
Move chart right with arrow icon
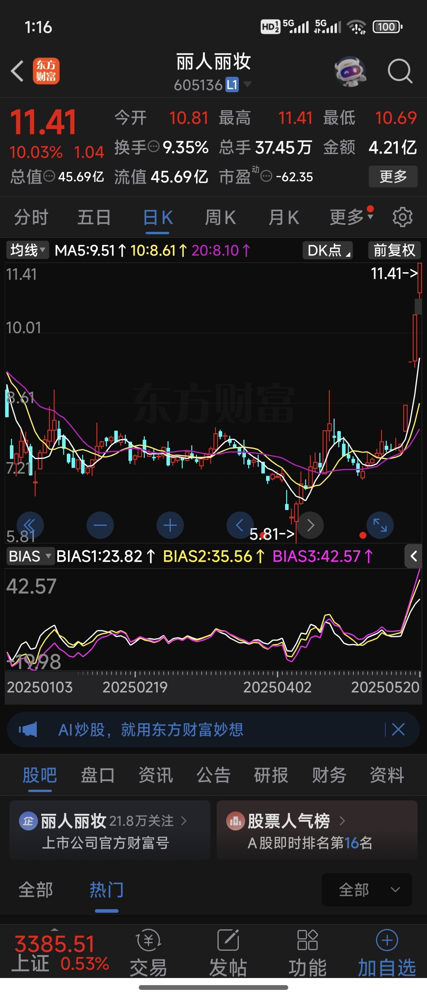pos(310,525)
